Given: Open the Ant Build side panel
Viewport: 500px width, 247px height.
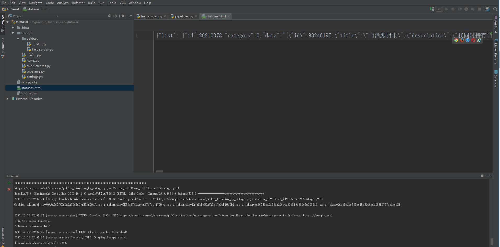Looking at the screenshot, I should 496,24.
